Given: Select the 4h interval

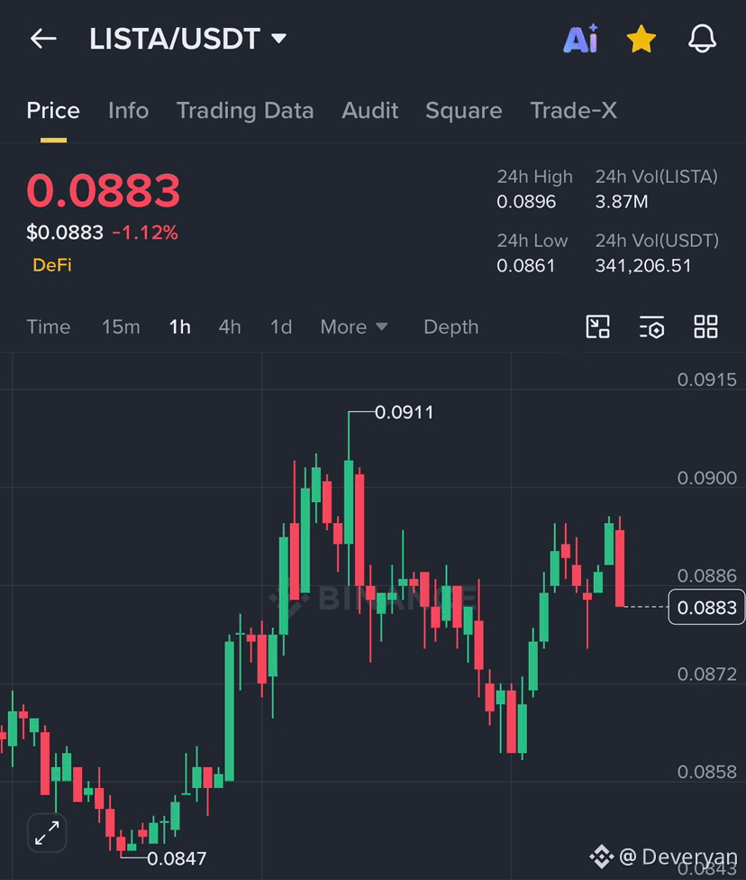Looking at the screenshot, I should pyautogui.click(x=230, y=326).
